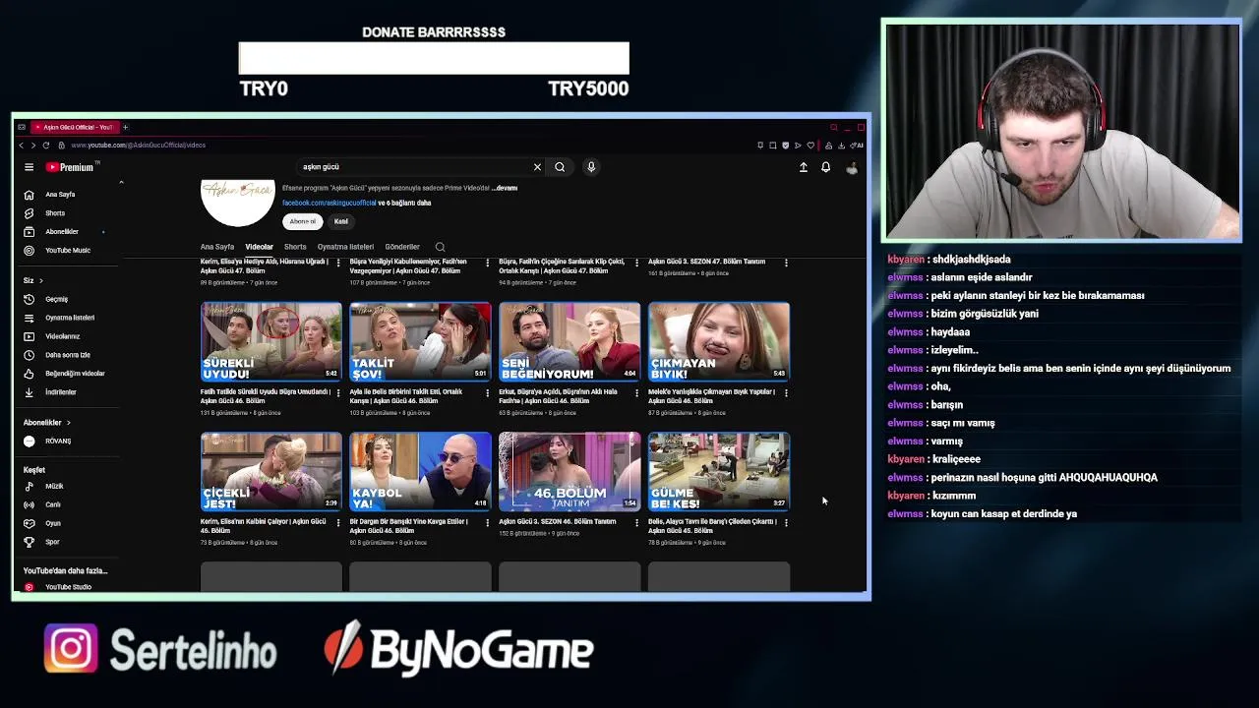Click the Katıl button
1259x708 pixels.
click(x=340, y=221)
